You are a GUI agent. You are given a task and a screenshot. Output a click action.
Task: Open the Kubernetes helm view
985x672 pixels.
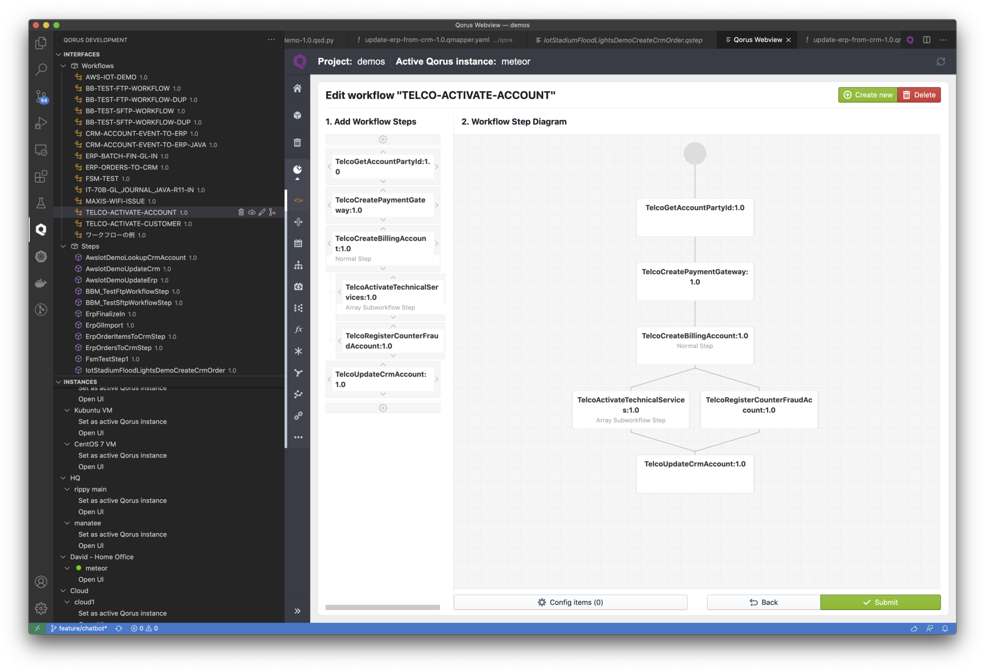tap(41, 256)
